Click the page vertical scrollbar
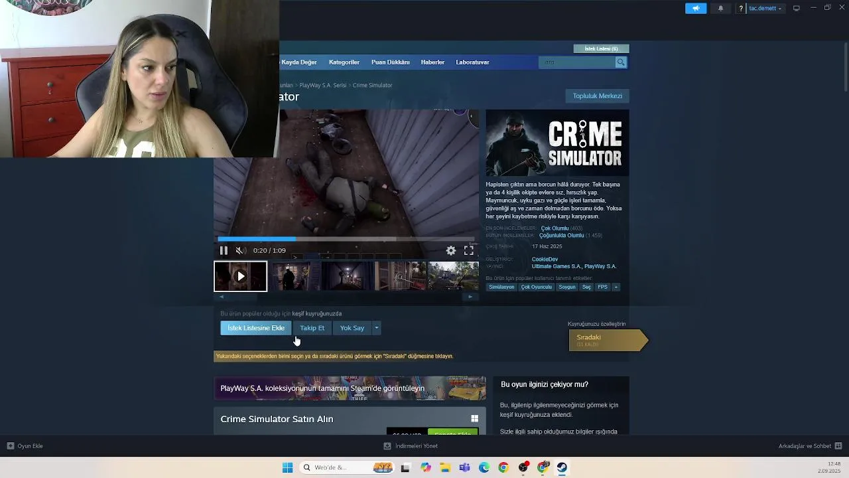 click(x=846, y=66)
